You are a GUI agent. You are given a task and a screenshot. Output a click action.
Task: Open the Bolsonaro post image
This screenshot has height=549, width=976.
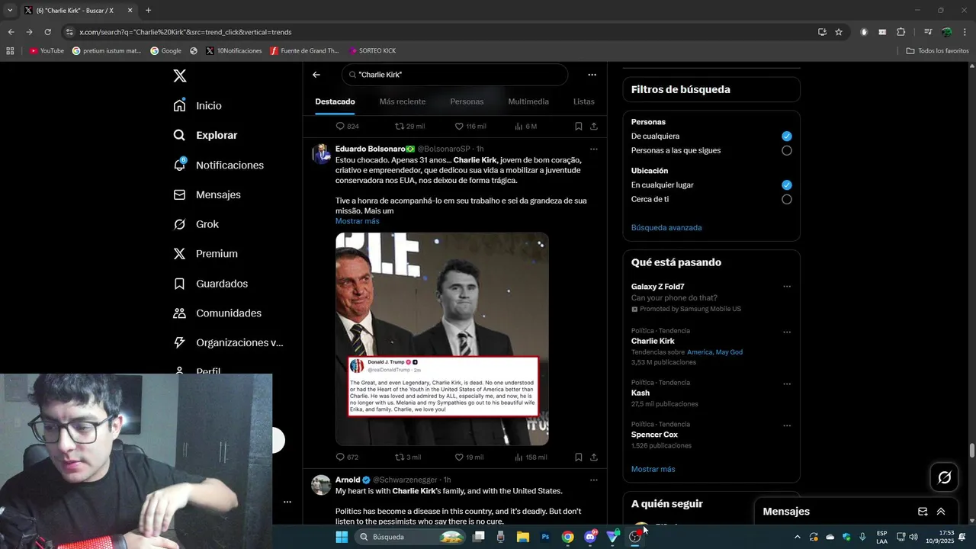point(442,339)
